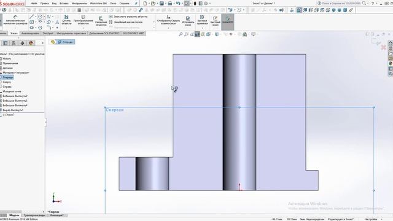Image resolution: width=393 pixels, height=221 pixels.
Task: Select the sketch Text tool
Action: click(57, 22)
